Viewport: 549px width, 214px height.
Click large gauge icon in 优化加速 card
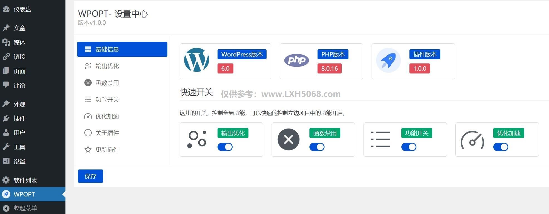pyautogui.click(x=472, y=140)
